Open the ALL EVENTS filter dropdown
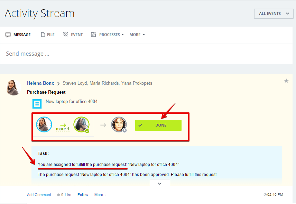 pyautogui.click(x=274, y=13)
